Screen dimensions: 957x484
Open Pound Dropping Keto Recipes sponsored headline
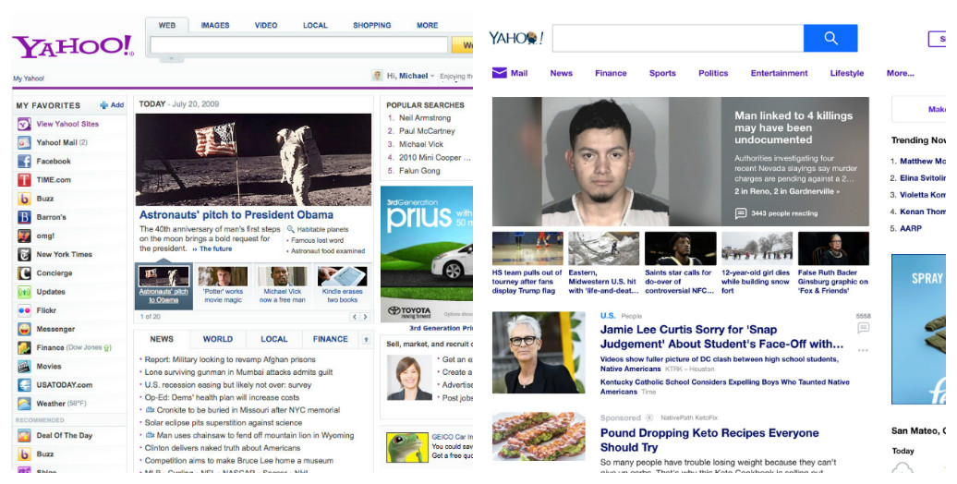709,440
